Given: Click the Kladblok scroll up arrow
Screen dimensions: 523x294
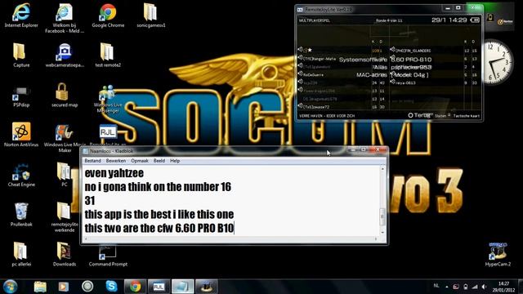Looking at the screenshot, I should [382, 169].
